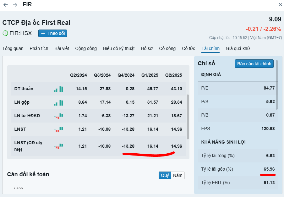The image size is (284, 197).
Task: Open Báo cáo tài chính report
Action: click(254, 64)
